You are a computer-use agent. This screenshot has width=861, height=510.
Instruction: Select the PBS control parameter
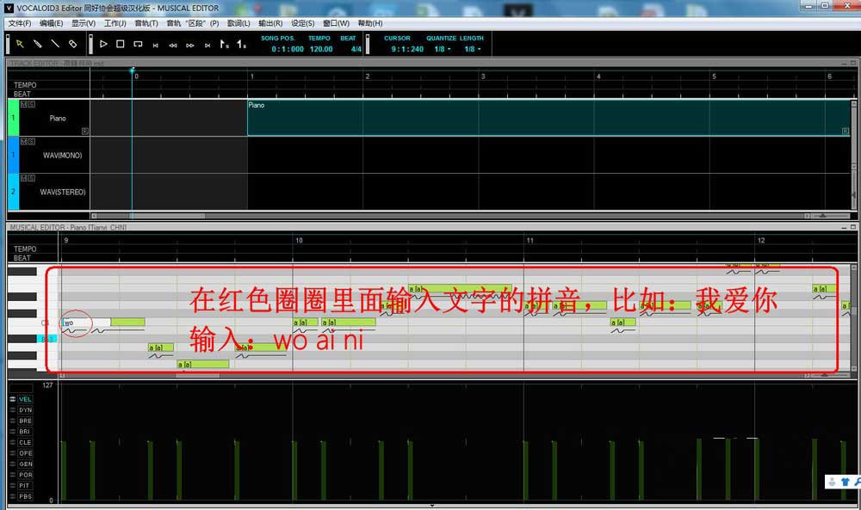point(25,496)
